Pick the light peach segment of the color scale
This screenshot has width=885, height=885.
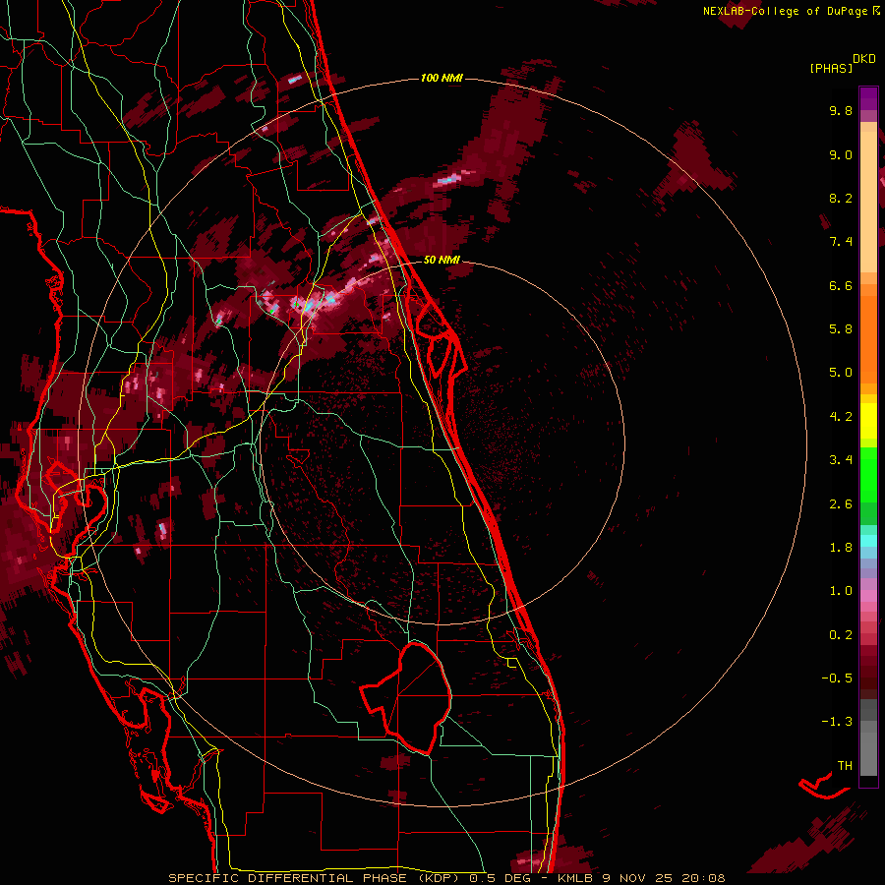(868, 204)
